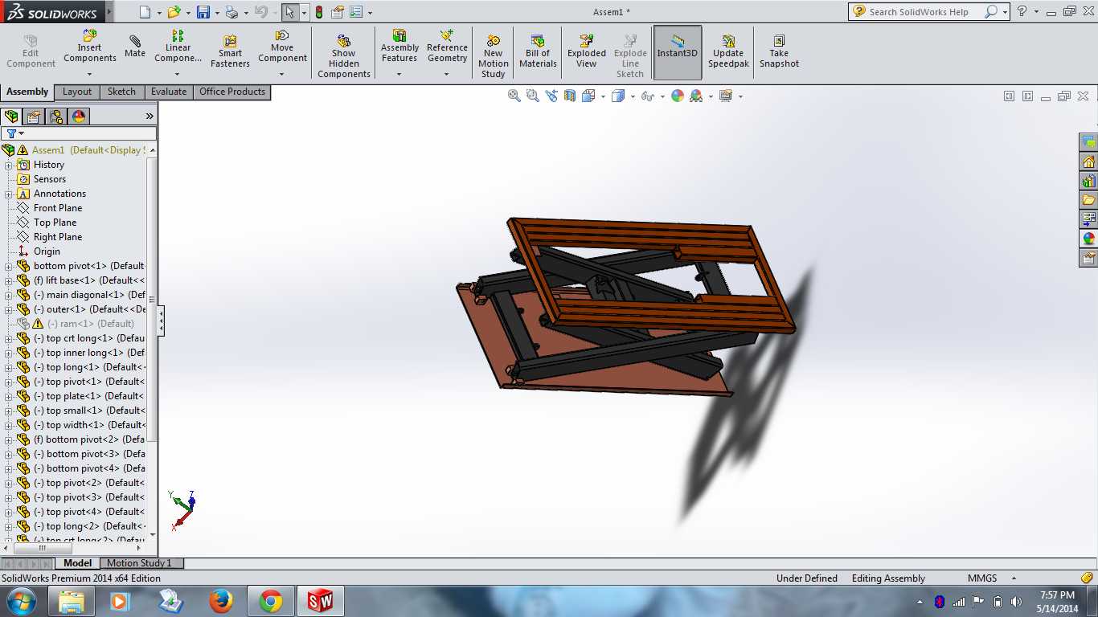The height and width of the screenshot is (617, 1098).
Task: Toggle the Section View icon
Action: tap(570, 96)
